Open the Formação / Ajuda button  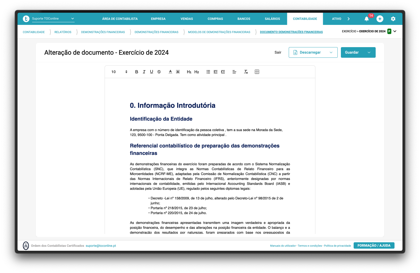pos(374,245)
